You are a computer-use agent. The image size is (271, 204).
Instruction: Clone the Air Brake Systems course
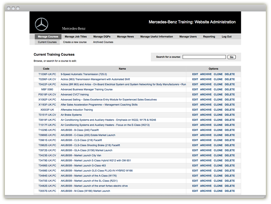[x=218, y=115]
